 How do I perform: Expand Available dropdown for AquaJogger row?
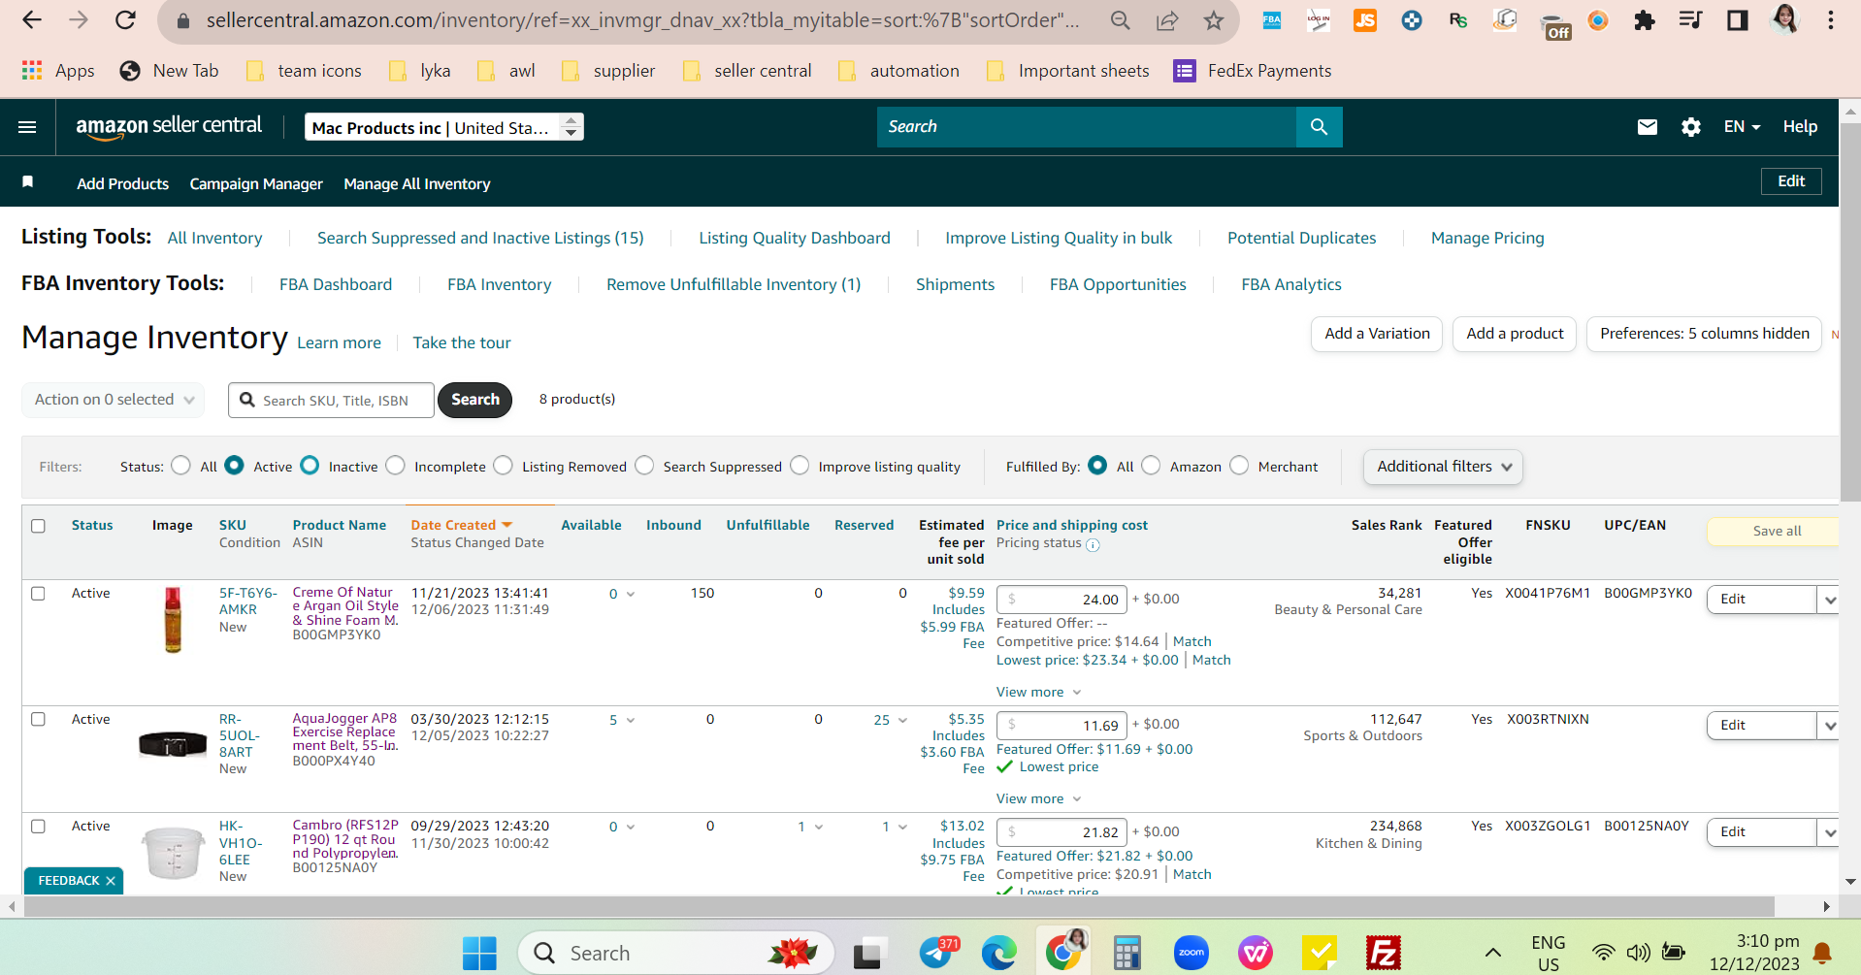click(631, 721)
